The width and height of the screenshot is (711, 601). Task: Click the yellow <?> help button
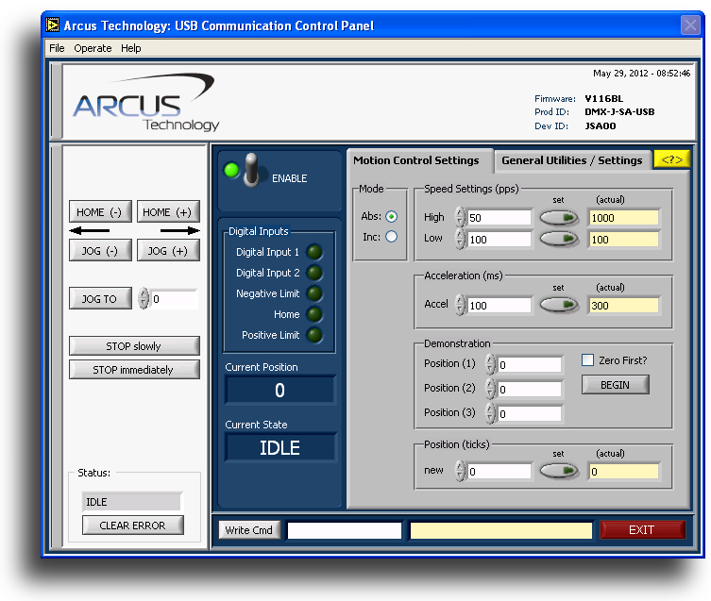pos(671,159)
